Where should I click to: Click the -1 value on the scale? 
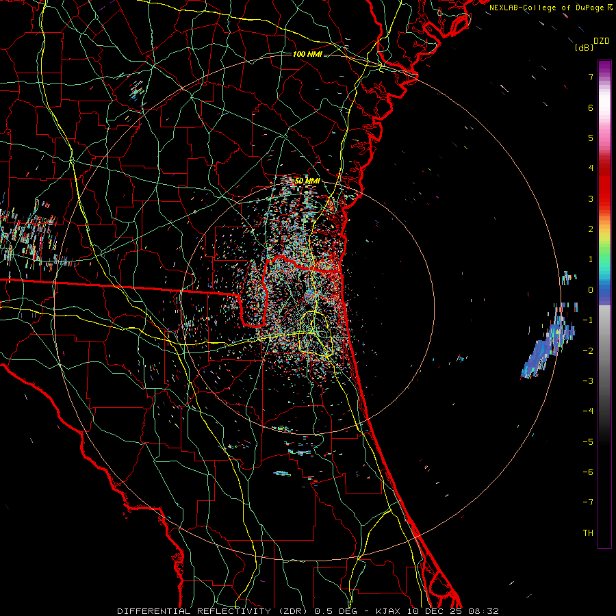[x=588, y=320]
